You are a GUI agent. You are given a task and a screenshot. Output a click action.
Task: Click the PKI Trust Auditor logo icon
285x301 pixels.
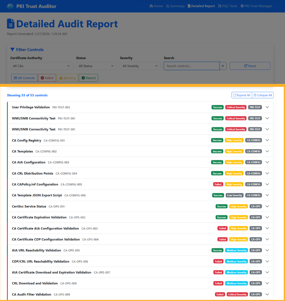point(10,6)
